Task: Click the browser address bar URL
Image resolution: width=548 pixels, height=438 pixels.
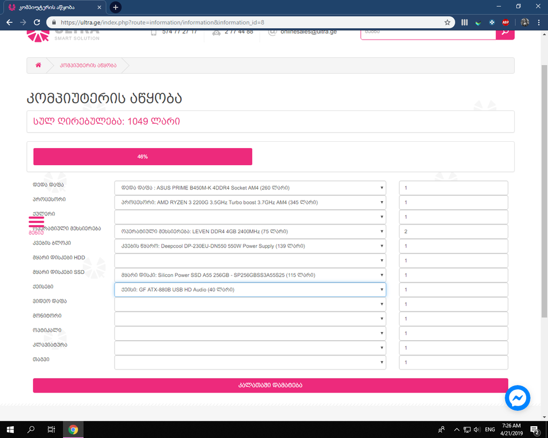Action: (163, 22)
